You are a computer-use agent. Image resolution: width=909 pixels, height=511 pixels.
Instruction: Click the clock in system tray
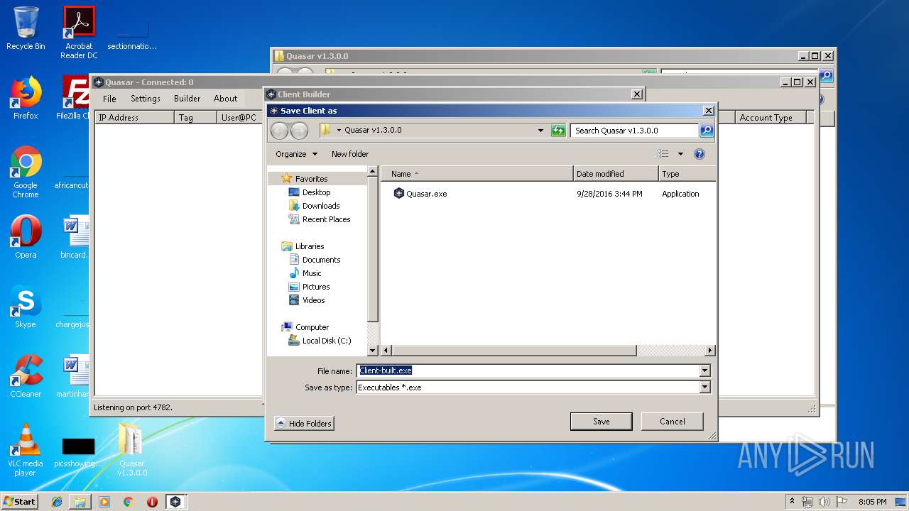click(872, 502)
